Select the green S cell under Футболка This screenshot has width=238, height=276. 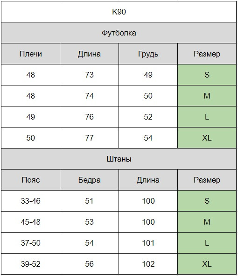tap(207, 75)
